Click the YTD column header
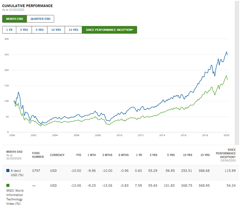Screen dimensions: 240x209 tap(79, 155)
